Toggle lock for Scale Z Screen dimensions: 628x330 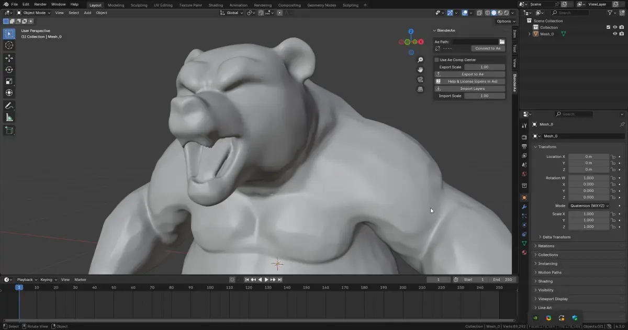(613, 226)
